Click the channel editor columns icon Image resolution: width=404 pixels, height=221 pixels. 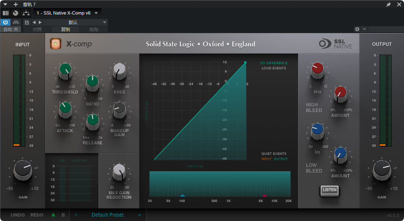tap(6, 13)
